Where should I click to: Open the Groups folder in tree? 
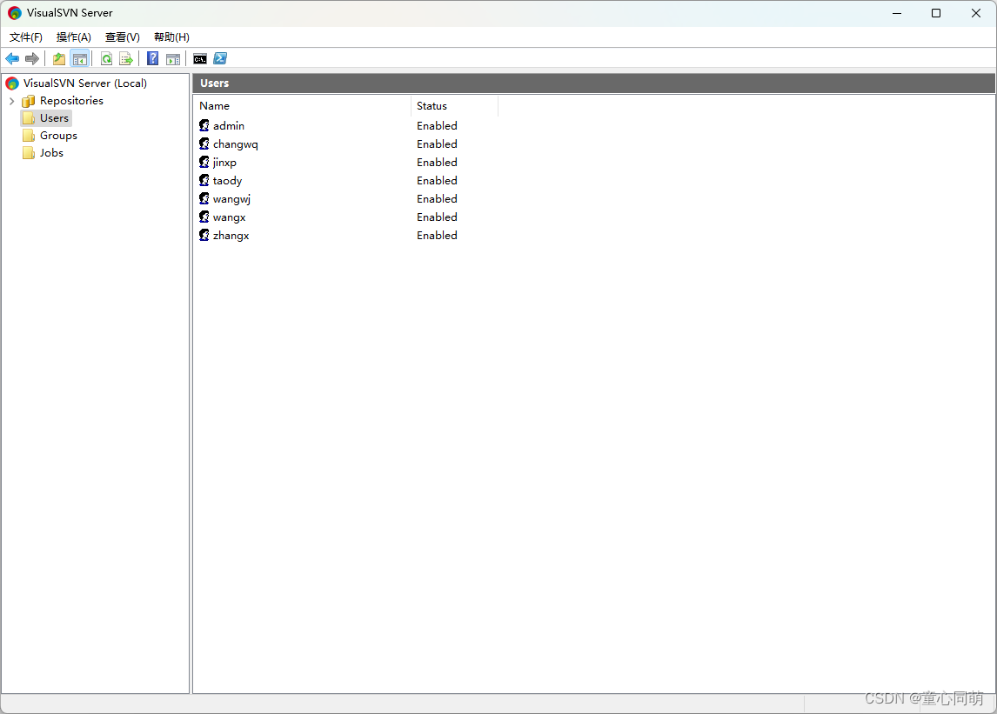tap(58, 136)
